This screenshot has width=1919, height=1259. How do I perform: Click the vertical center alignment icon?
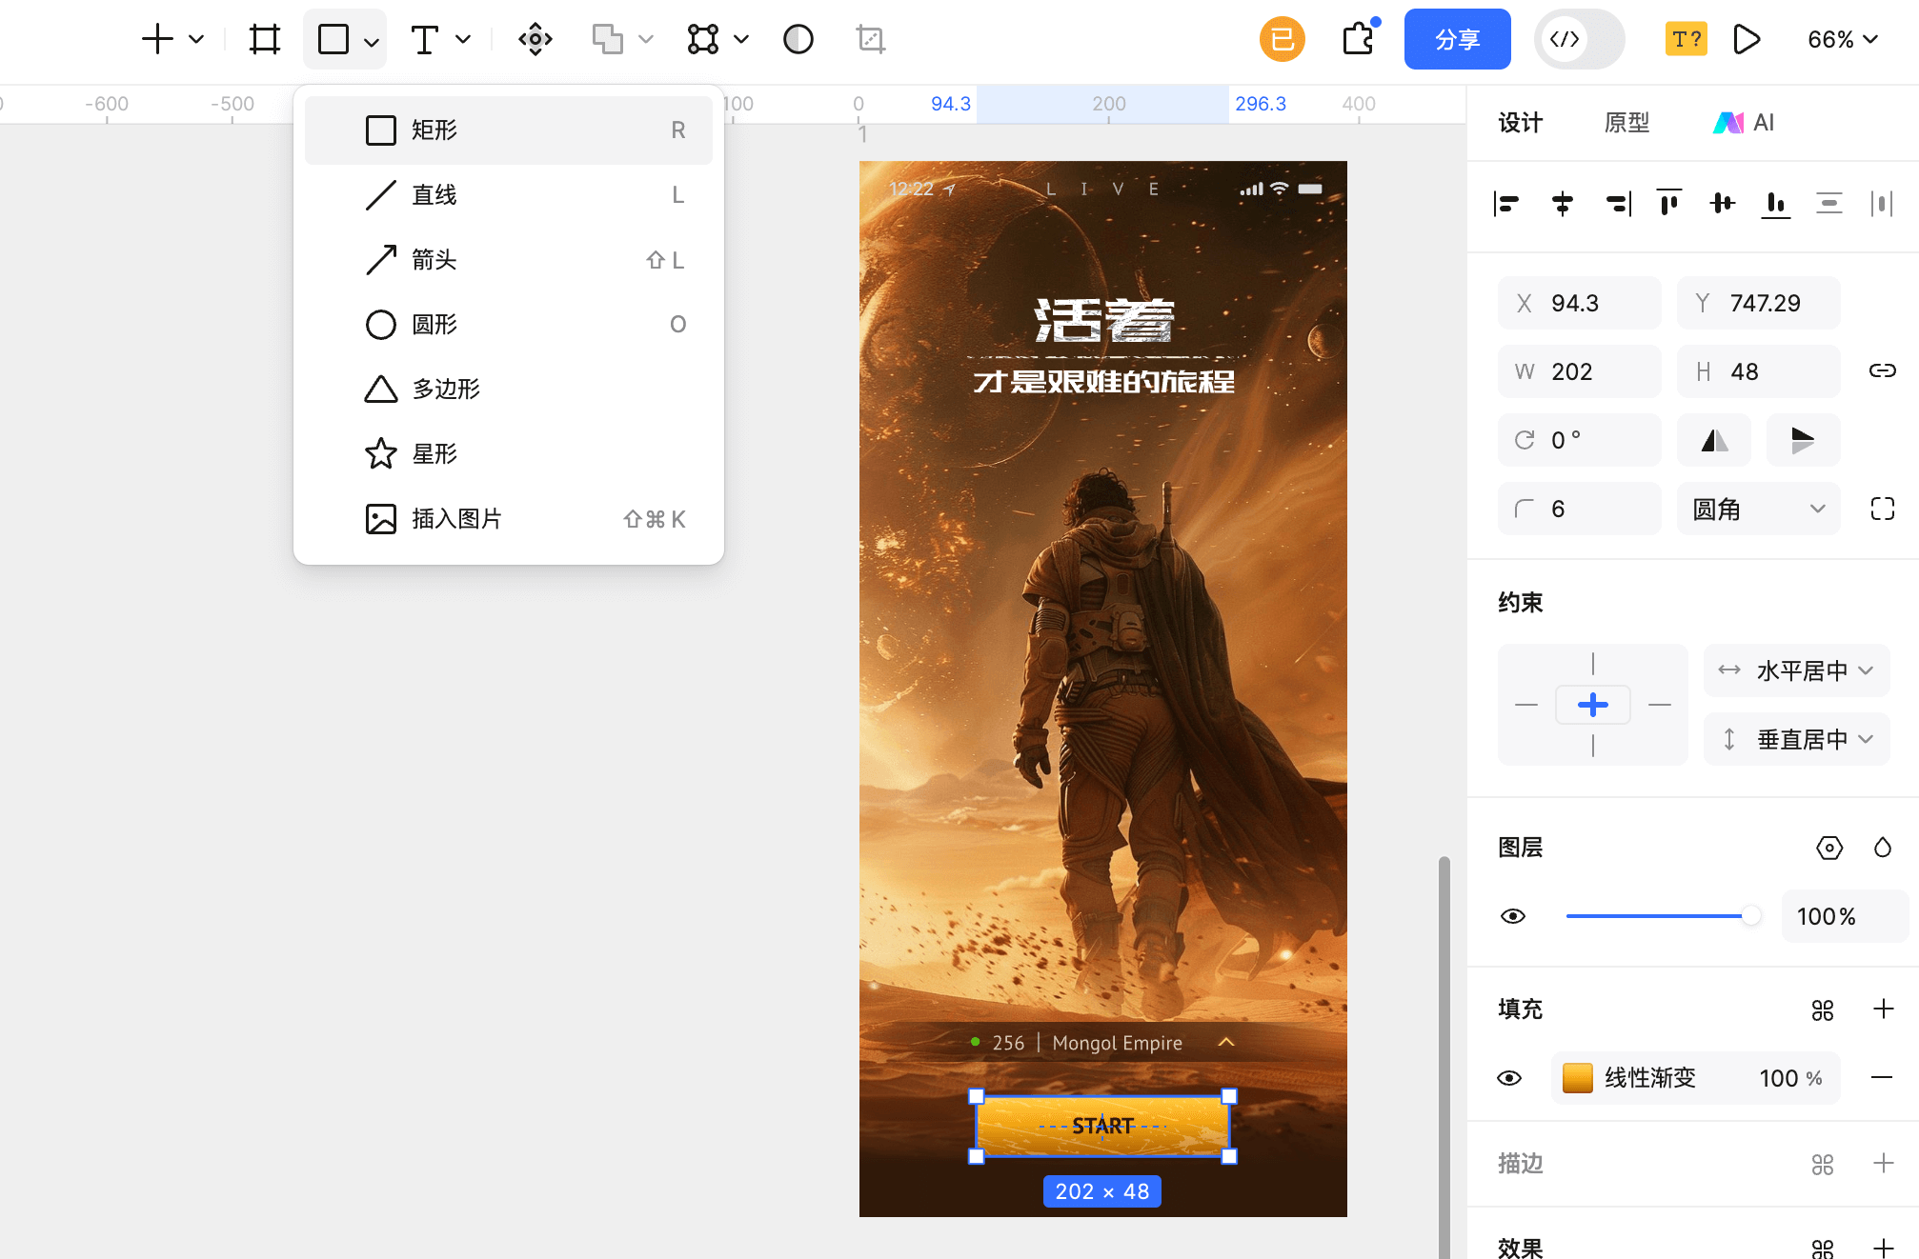1722,203
